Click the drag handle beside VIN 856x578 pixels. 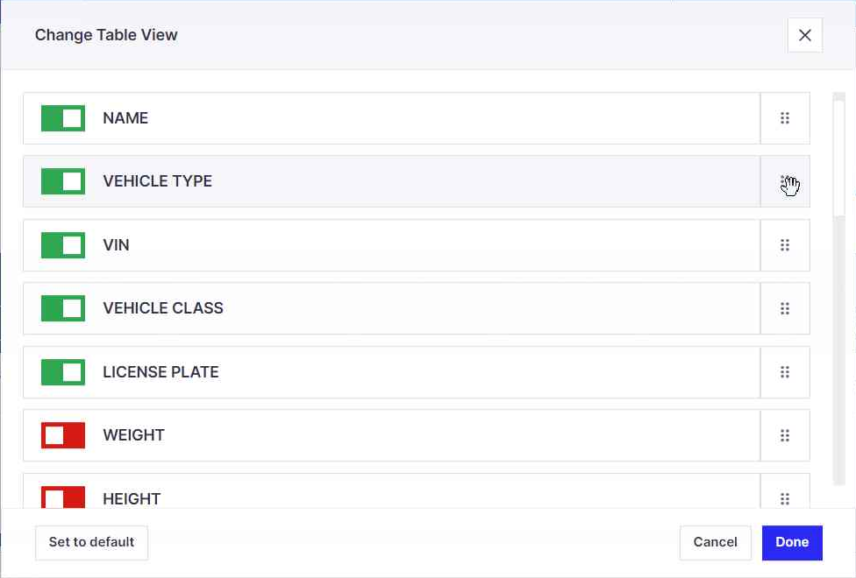click(x=785, y=244)
